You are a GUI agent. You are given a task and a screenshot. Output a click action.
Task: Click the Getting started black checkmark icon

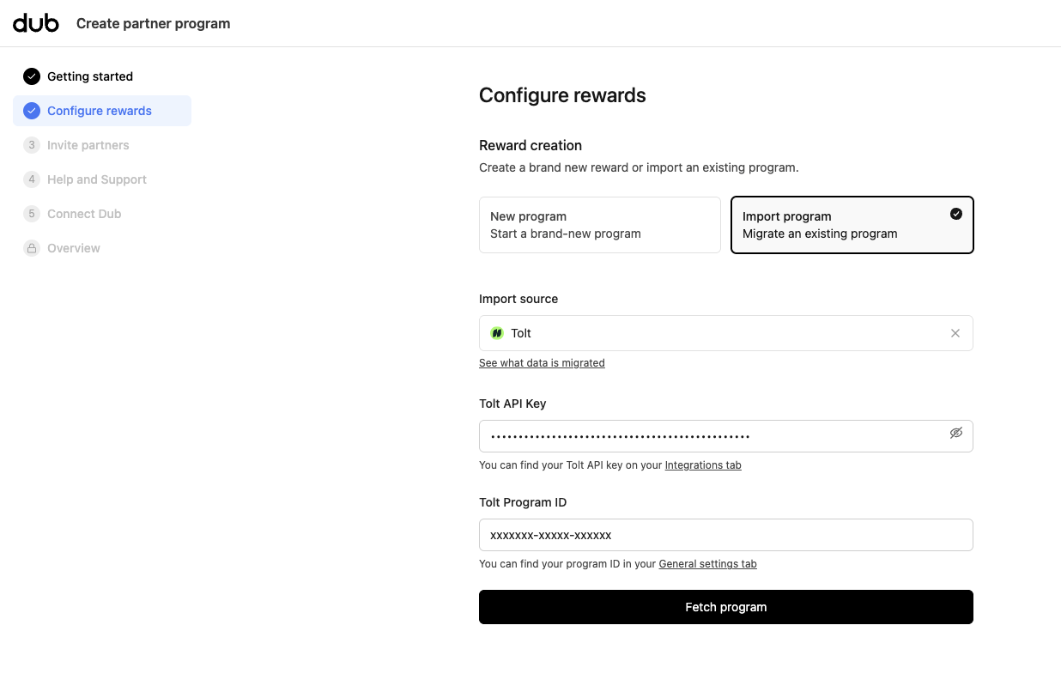coord(32,76)
